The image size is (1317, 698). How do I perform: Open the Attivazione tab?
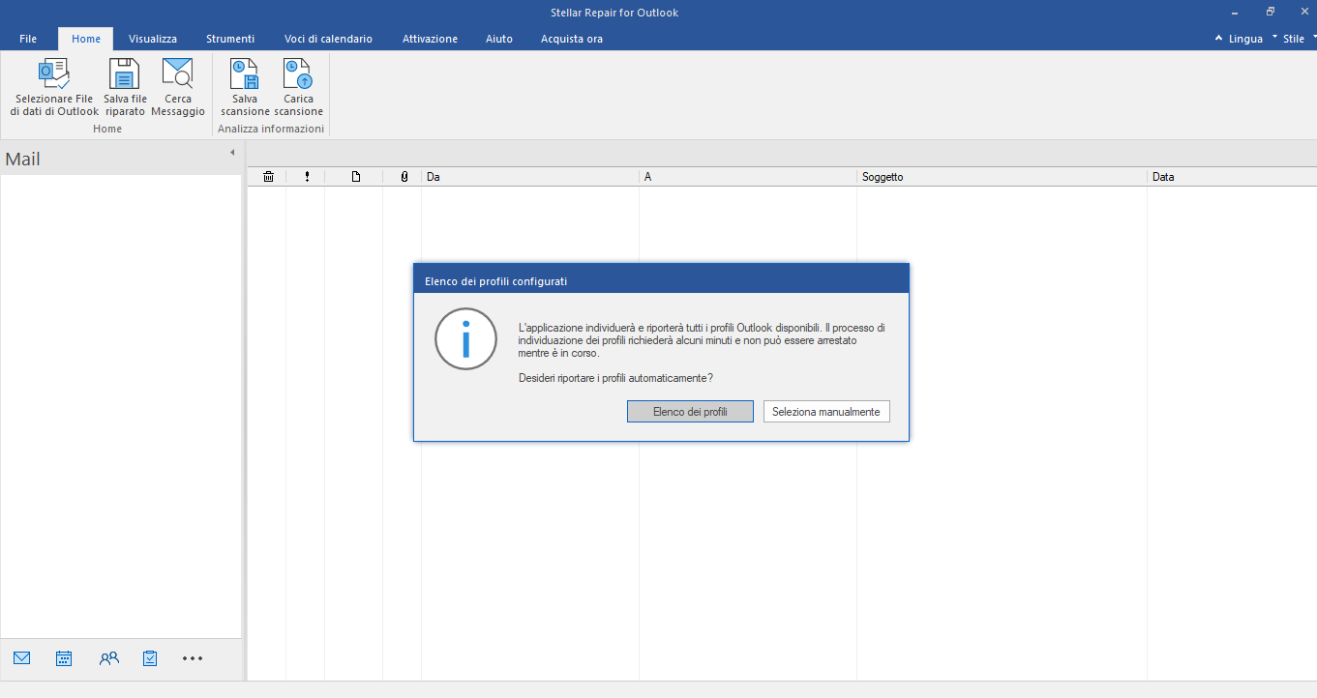431,39
